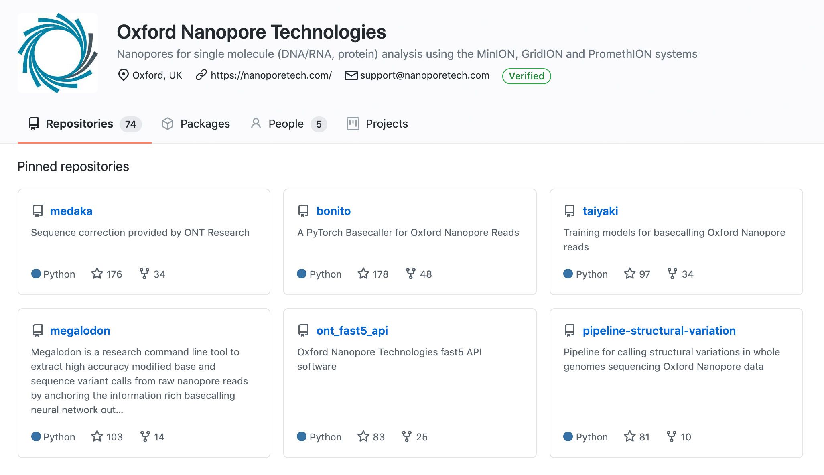Click the location pin icon beside Oxford, UK
824x475 pixels.
[x=123, y=75]
